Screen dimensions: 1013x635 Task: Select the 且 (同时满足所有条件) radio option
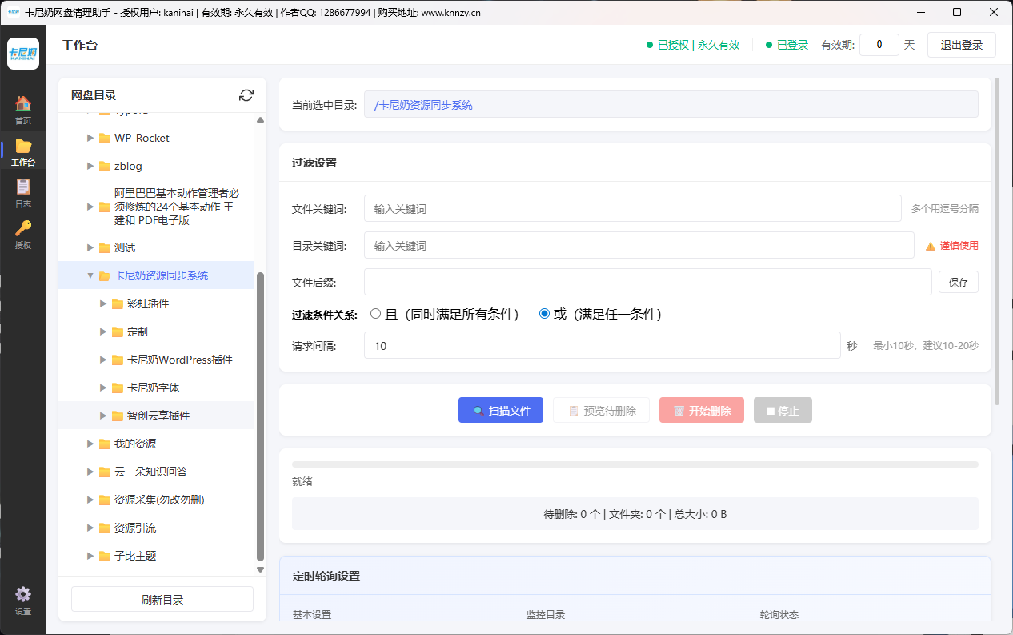coord(375,314)
